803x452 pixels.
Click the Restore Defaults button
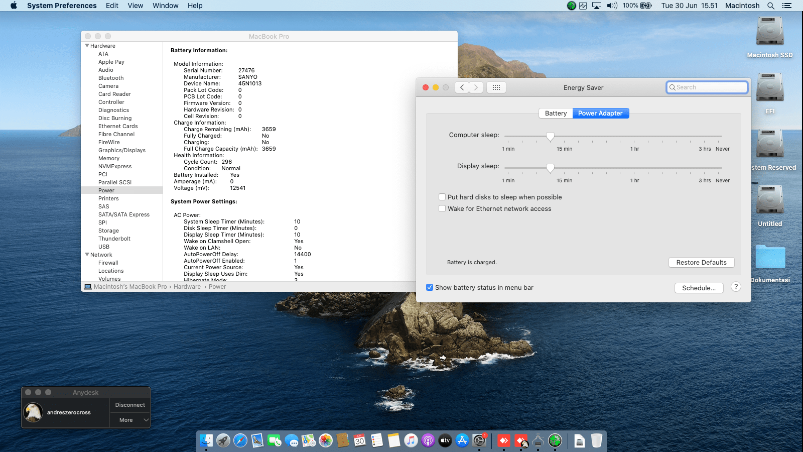point(701,262)
